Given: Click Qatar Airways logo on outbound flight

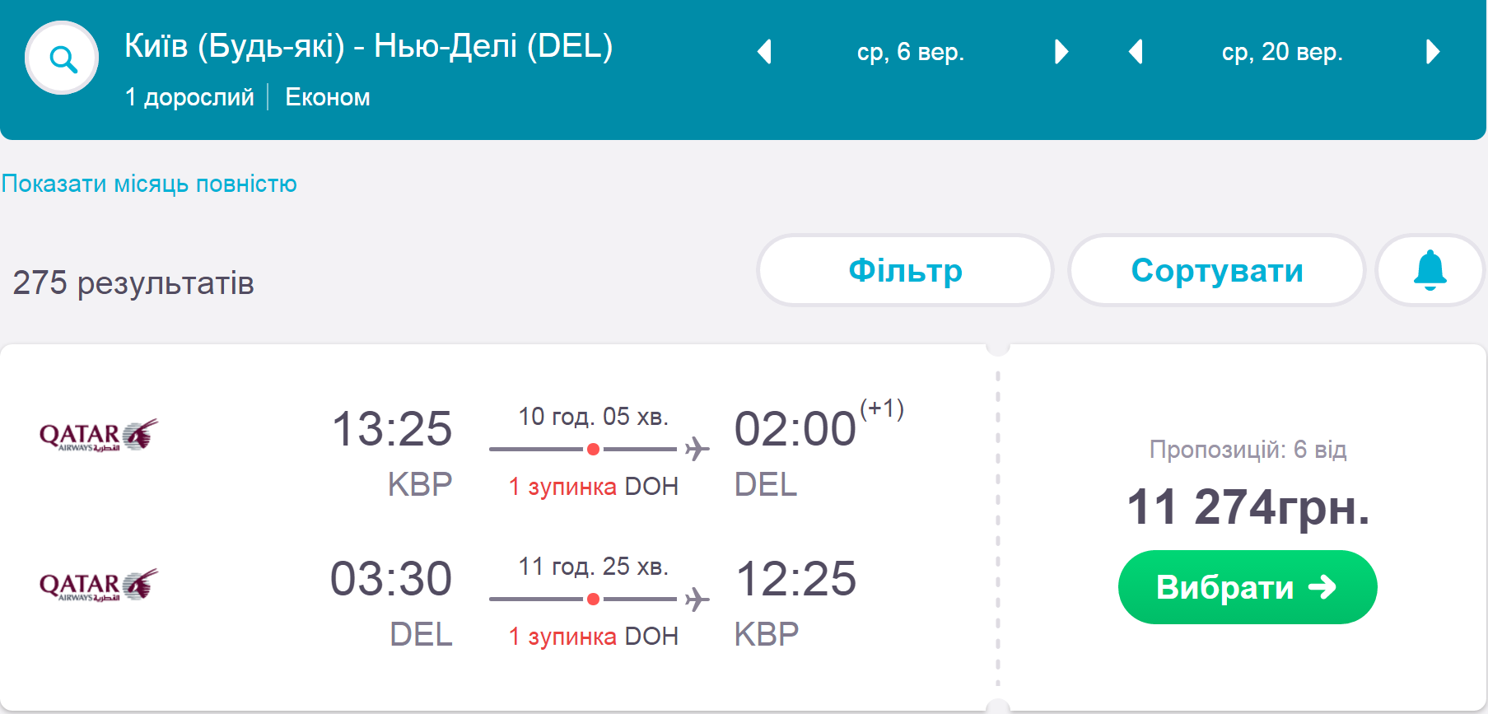Looking at the screenshot, I should 98,435.
